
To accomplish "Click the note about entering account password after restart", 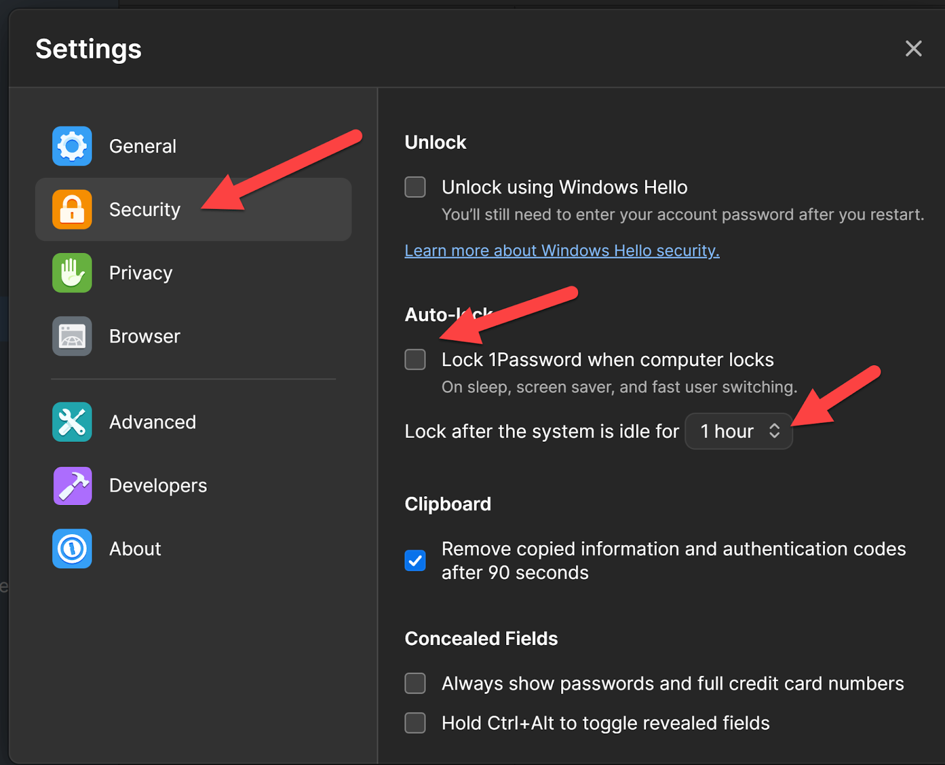I will 683,214.
